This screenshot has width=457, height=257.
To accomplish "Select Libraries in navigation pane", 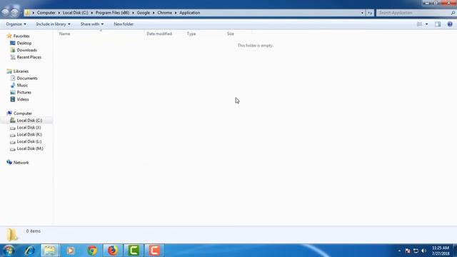I will pyautogui.click(x=21, y=71).
